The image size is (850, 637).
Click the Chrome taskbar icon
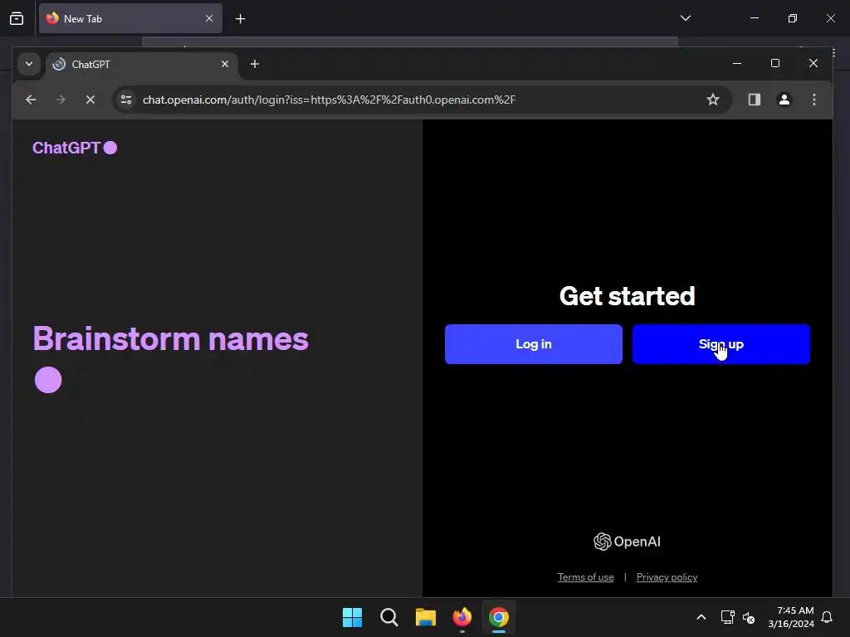(x=499, y=617)
